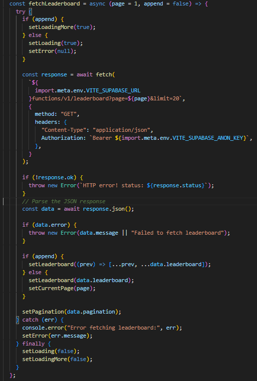Image resolution: width=257 pixels, height=381 pixels.
Task: Select the VITE_SUPABASE_URL variable
Action: pos(113,91)
